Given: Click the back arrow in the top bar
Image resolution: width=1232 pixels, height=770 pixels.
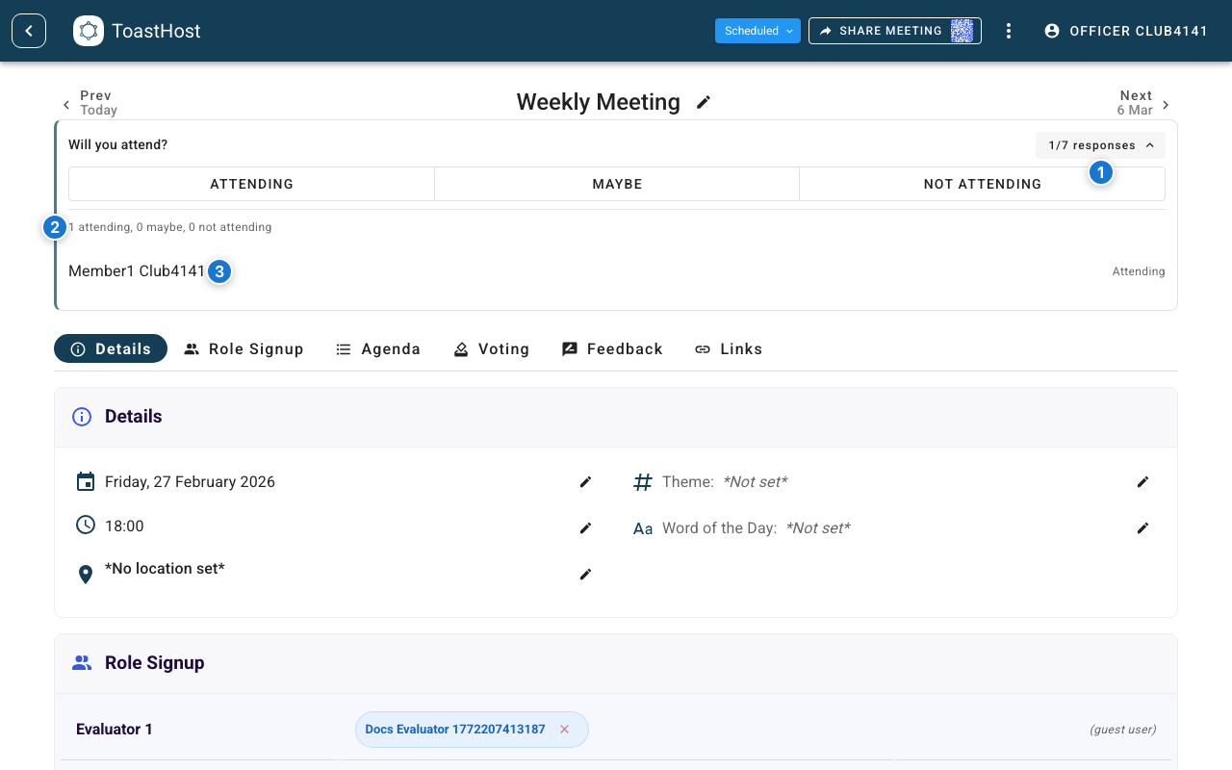Looking at the screenshot, I should [x=28, y=30].
